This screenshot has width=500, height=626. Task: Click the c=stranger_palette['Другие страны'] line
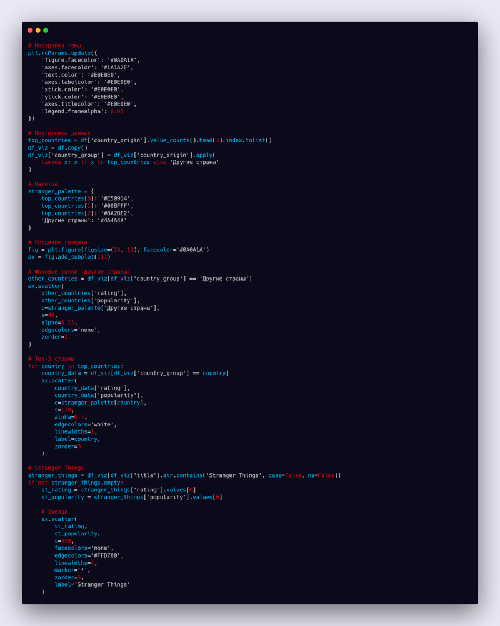pos(101,308)
